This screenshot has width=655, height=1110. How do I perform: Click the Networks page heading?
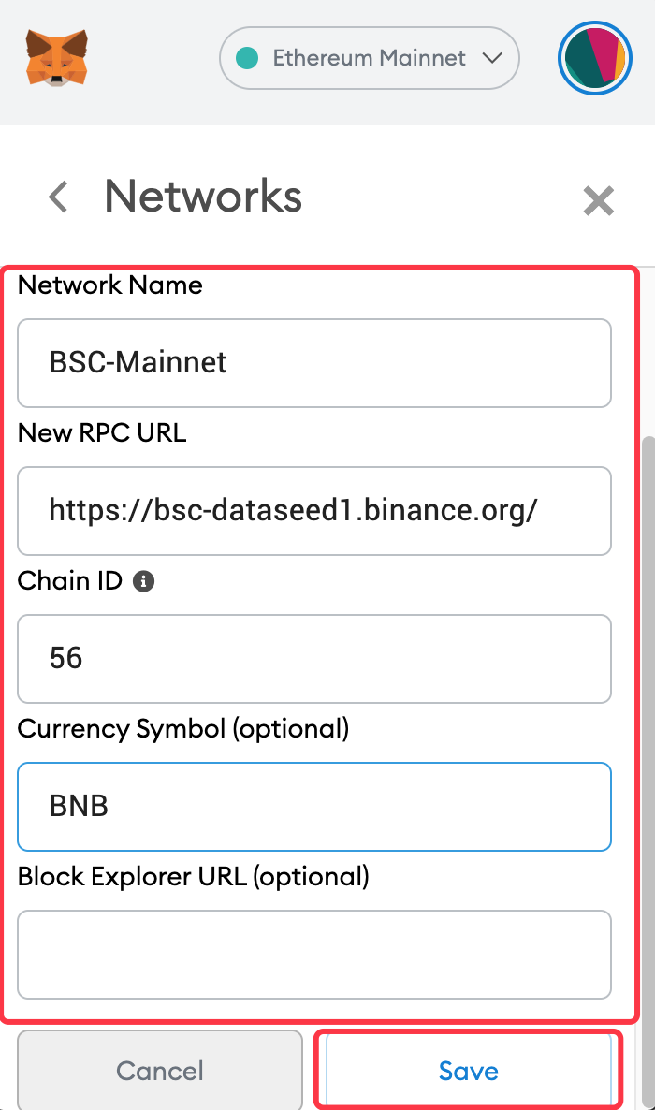203,197
